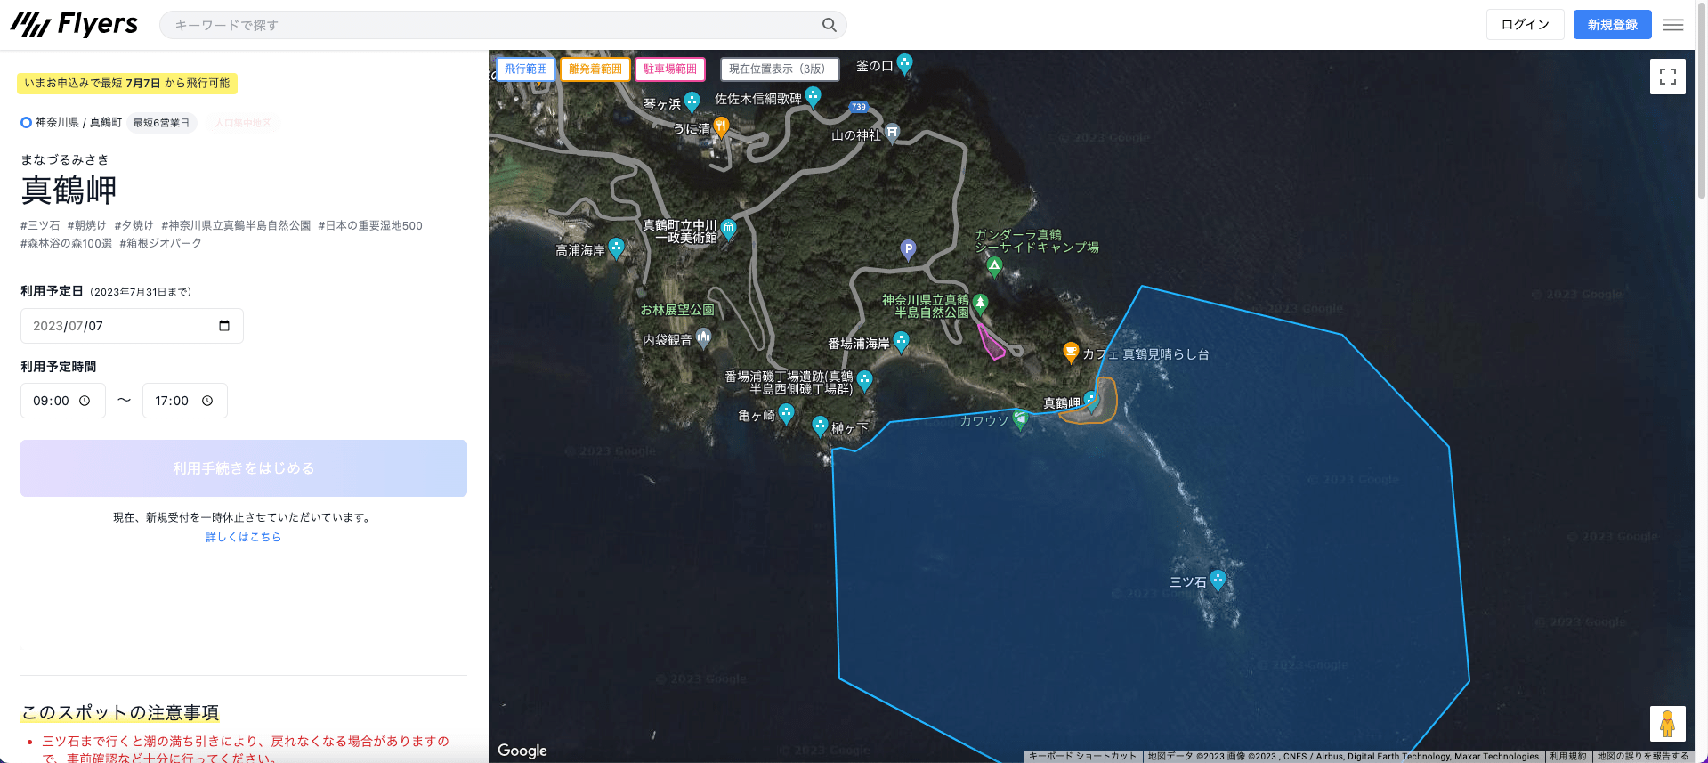Viewport: 1708px width, 763px height.
Task: Toggle the 飛行範囲 overlay
Action: click(x=526, y=69)
